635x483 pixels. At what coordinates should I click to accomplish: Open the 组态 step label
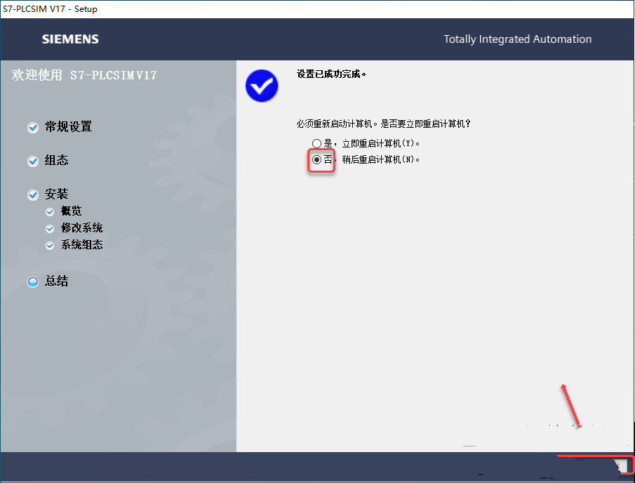[x=56, y=160]
